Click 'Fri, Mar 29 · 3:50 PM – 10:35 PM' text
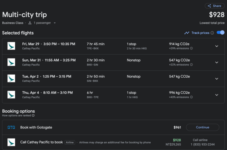Image resolution: width=227 pixels, height=150 pixels. pos(49,44)
